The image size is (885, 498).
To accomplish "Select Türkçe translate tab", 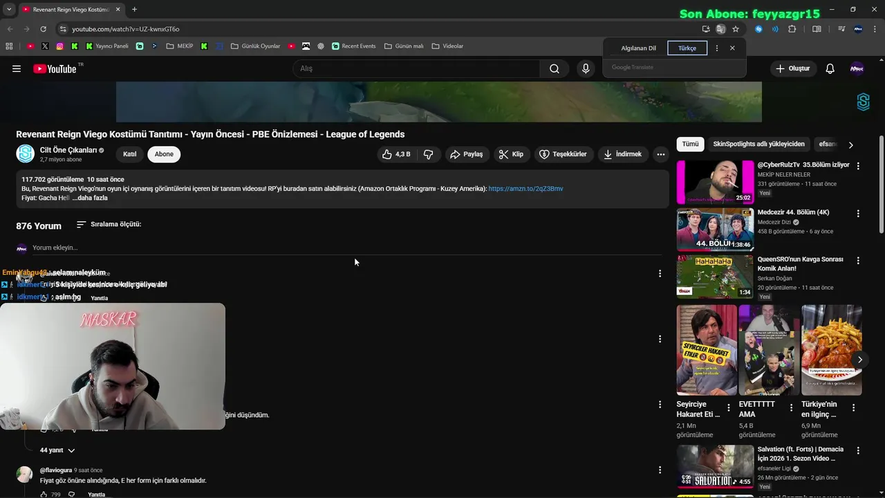I will click(x=687, y=48).
